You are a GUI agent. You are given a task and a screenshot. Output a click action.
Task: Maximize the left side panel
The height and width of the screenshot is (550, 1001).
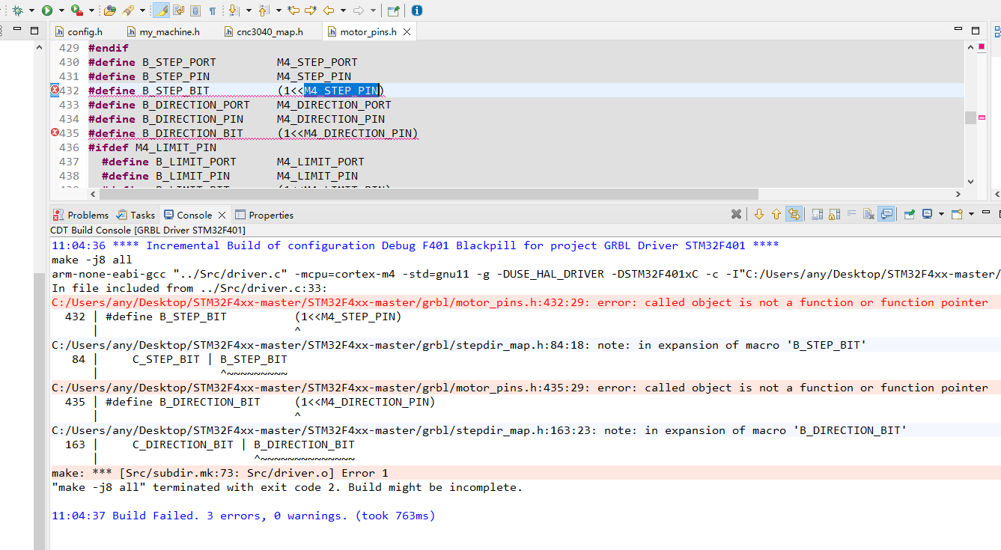pos(34,31)
